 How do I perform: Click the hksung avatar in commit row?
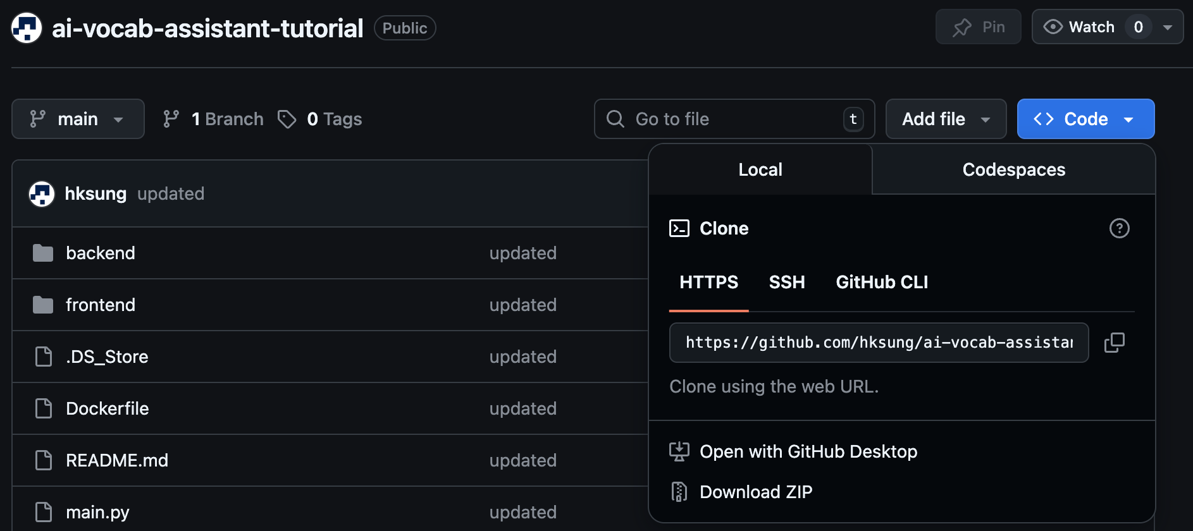(x=42, y=194)
